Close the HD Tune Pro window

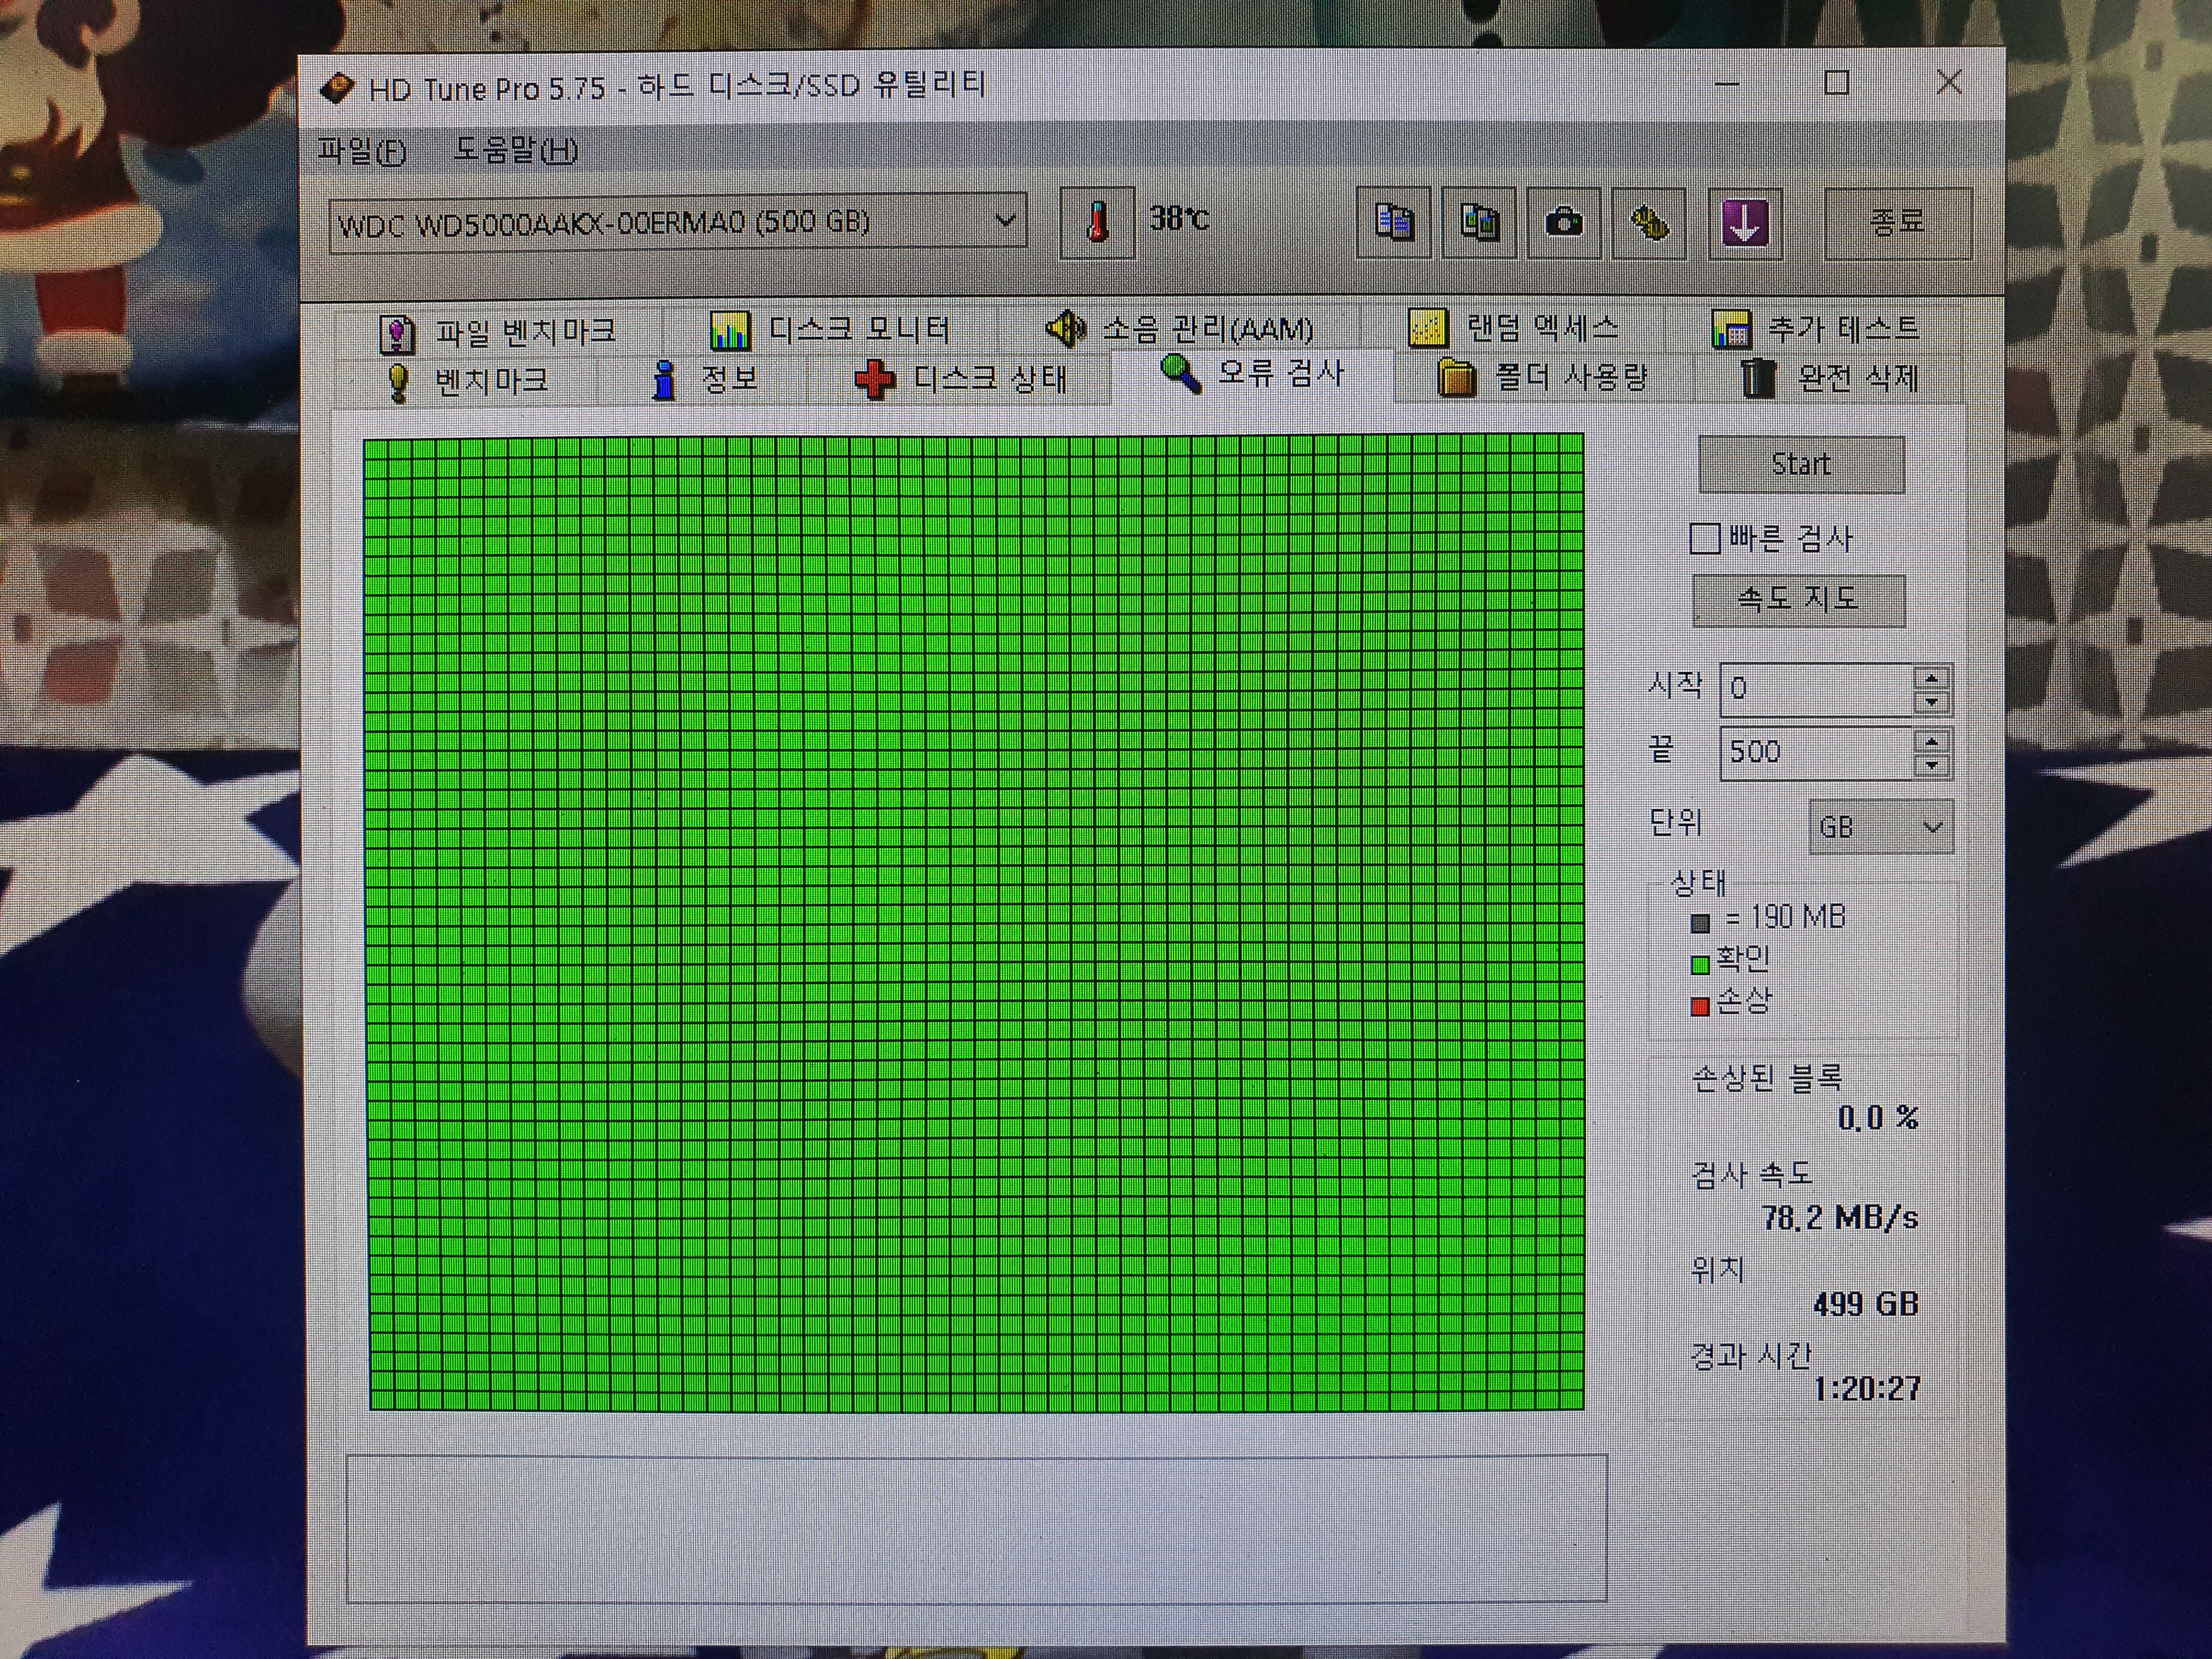(x=1948, y=82)
